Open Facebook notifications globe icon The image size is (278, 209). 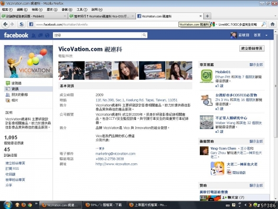[x=47, y=35]
